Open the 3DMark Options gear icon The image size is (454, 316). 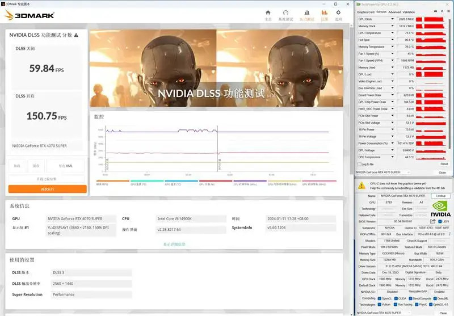pos(338,12)
